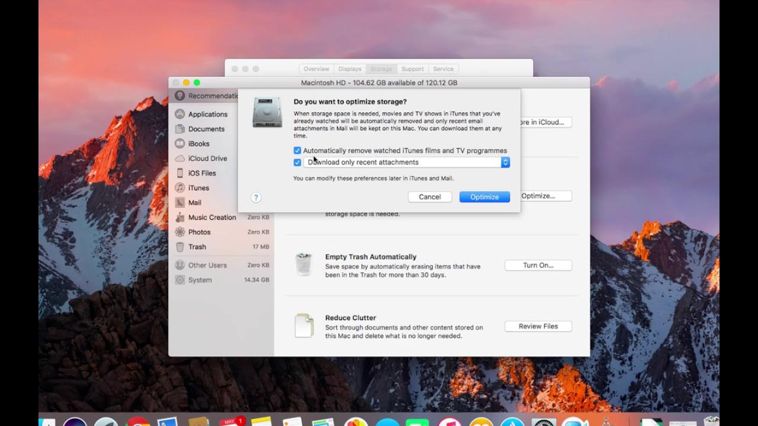Confirm with the blue Optimize button
758x426 pixels.
pos(484,197)
